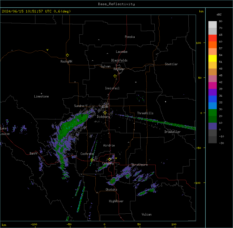Screen dimensions: 233x228
Task: Click the yellow diamond marker above RockyMH
Action: [68, 55]
